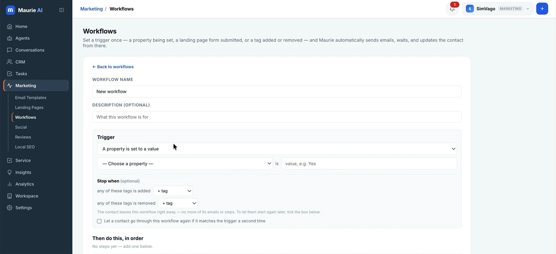Open Settings in sidebar
The height and width of the screenshot is (254, 556).
click(x=36, y=208)
